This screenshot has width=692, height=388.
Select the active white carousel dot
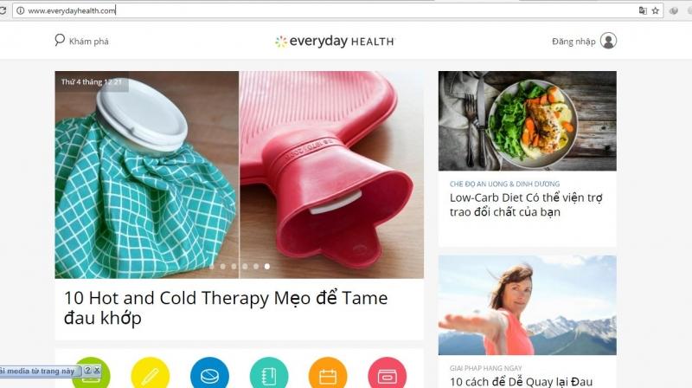[x=267, y=267]
